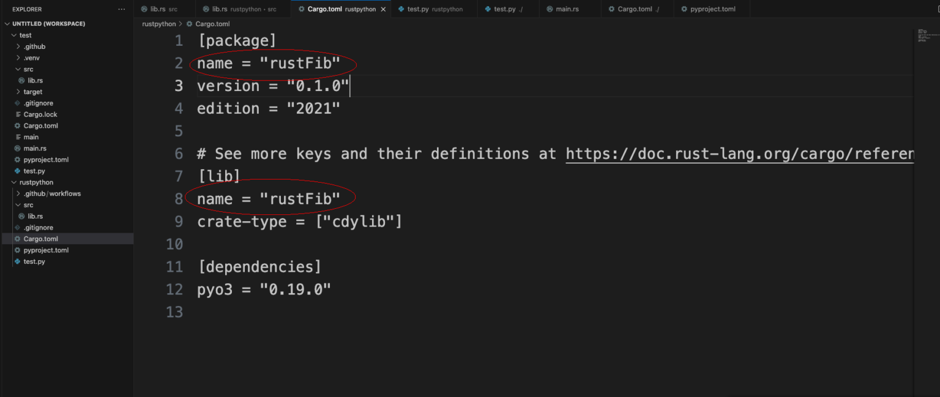This screenshot has height=397, width=940.
Task: Click Rust file icon beside main.rs in explorer
Action: pyautogui.click(x=17, y=148)
